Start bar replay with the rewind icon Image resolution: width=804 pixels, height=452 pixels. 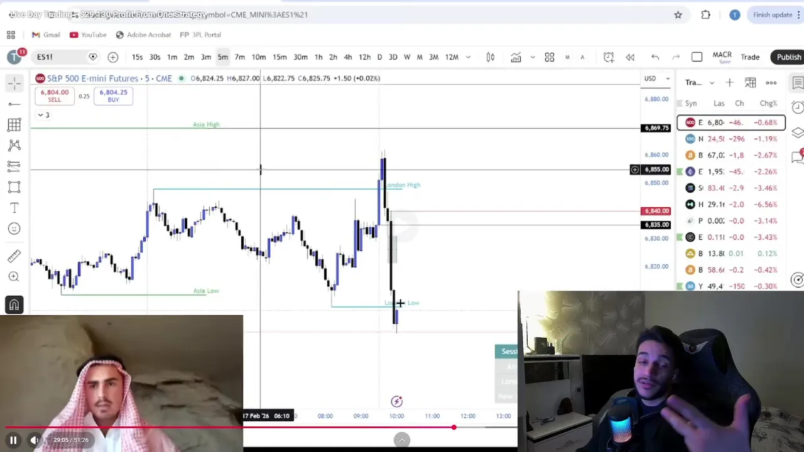pos(630,57)
